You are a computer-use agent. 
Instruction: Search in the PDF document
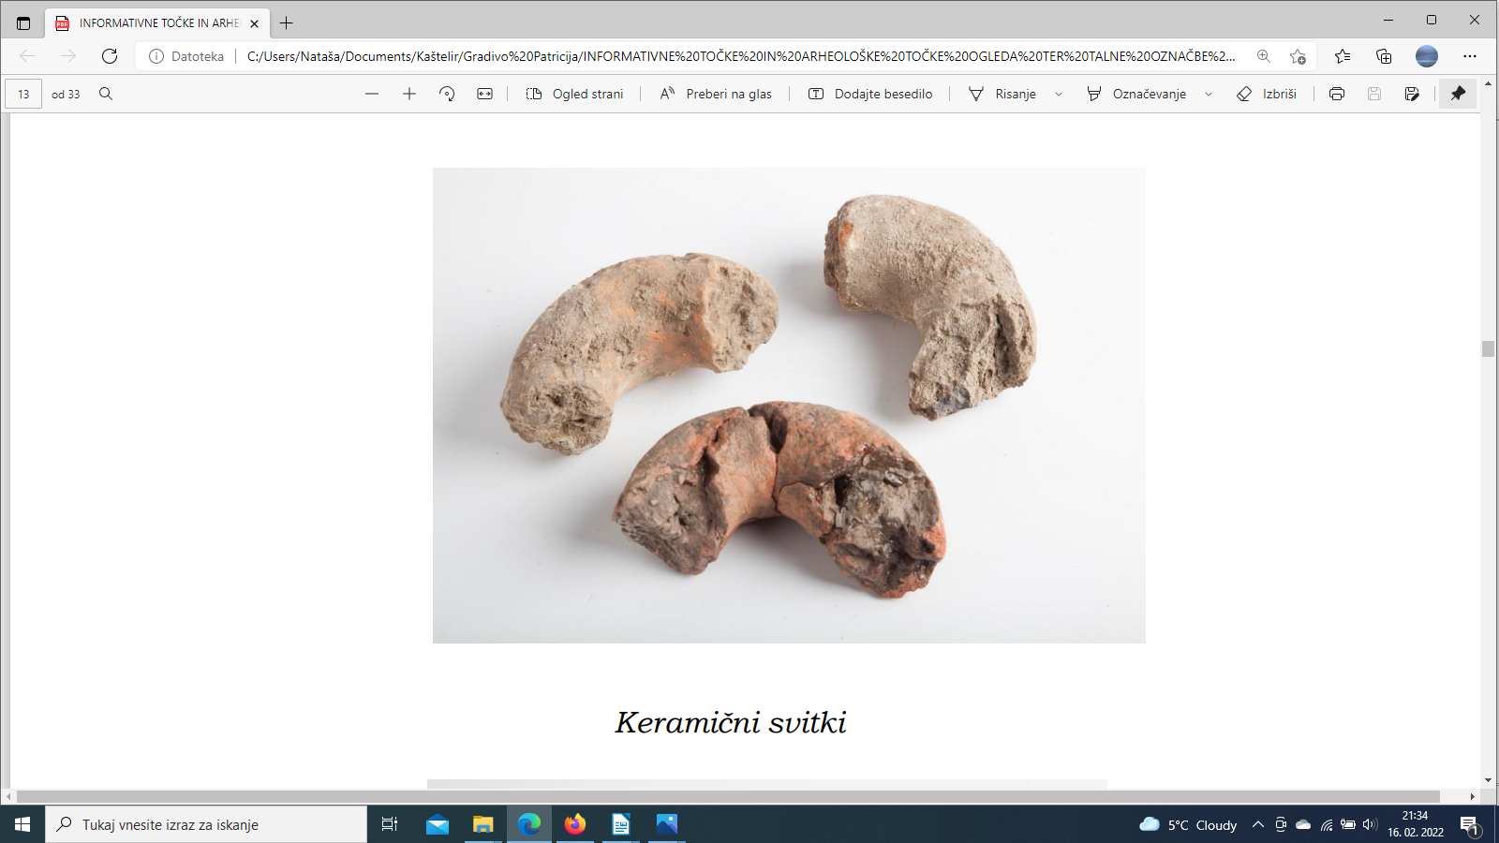(x=106, y=94)
